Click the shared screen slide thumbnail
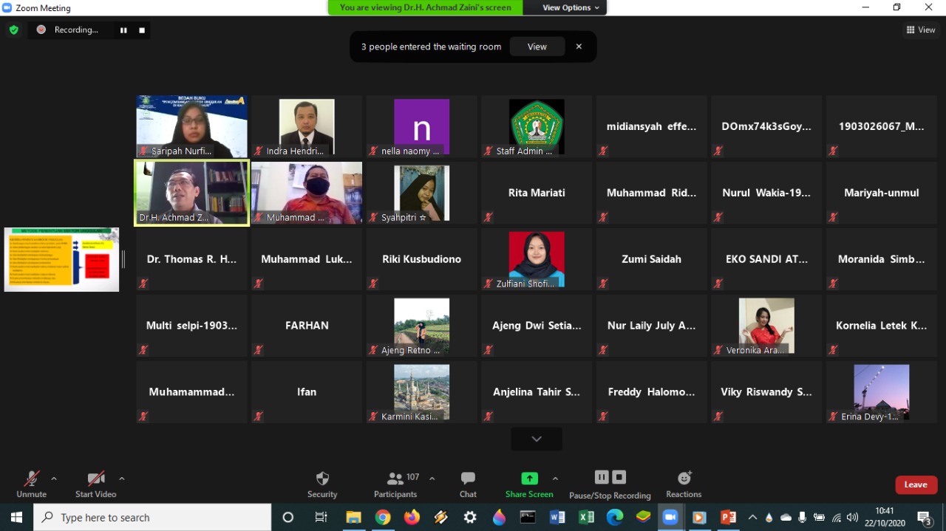The width and height of the screenshot is (946, 531). [61, 259]
